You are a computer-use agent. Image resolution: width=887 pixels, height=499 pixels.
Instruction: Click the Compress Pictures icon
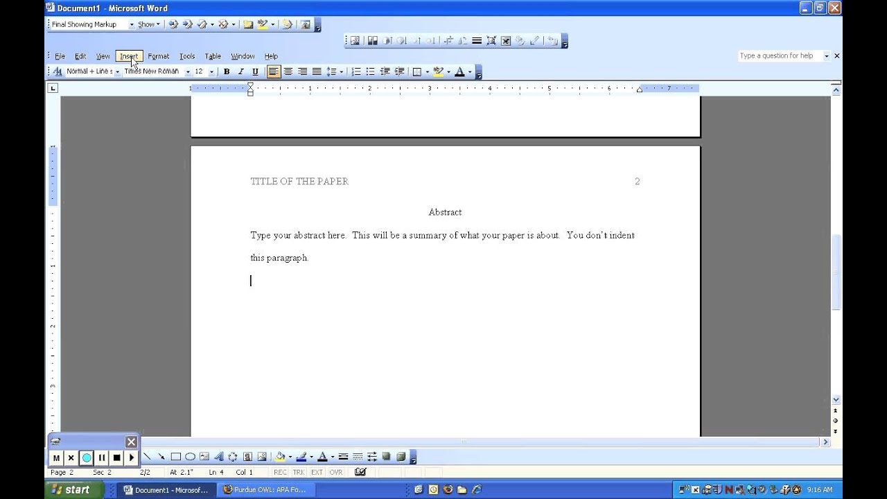pos(491,41)
